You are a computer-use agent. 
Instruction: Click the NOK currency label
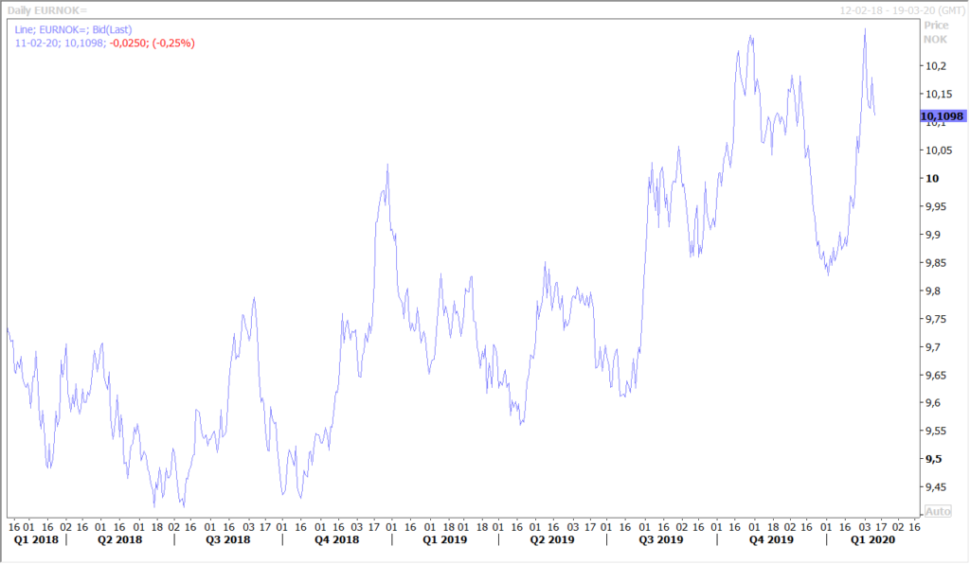[x=935, y=40]
